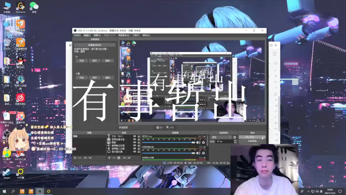Click 开始 for the first streaming target
346x195 pixels.
[x=81, y=61]
